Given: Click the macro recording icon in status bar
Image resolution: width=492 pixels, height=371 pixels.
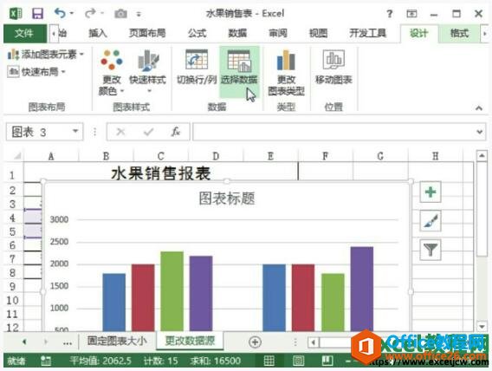Looking at the screenshot, I should (46, 361).
